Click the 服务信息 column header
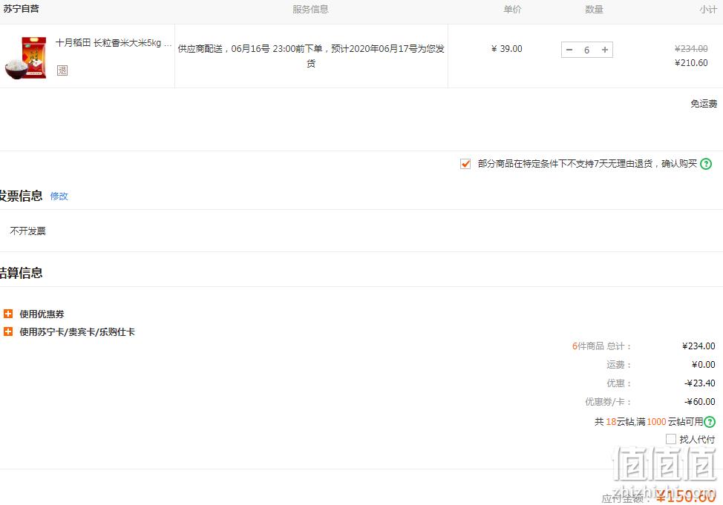723x505 pixels. click(x=310, y=9)
